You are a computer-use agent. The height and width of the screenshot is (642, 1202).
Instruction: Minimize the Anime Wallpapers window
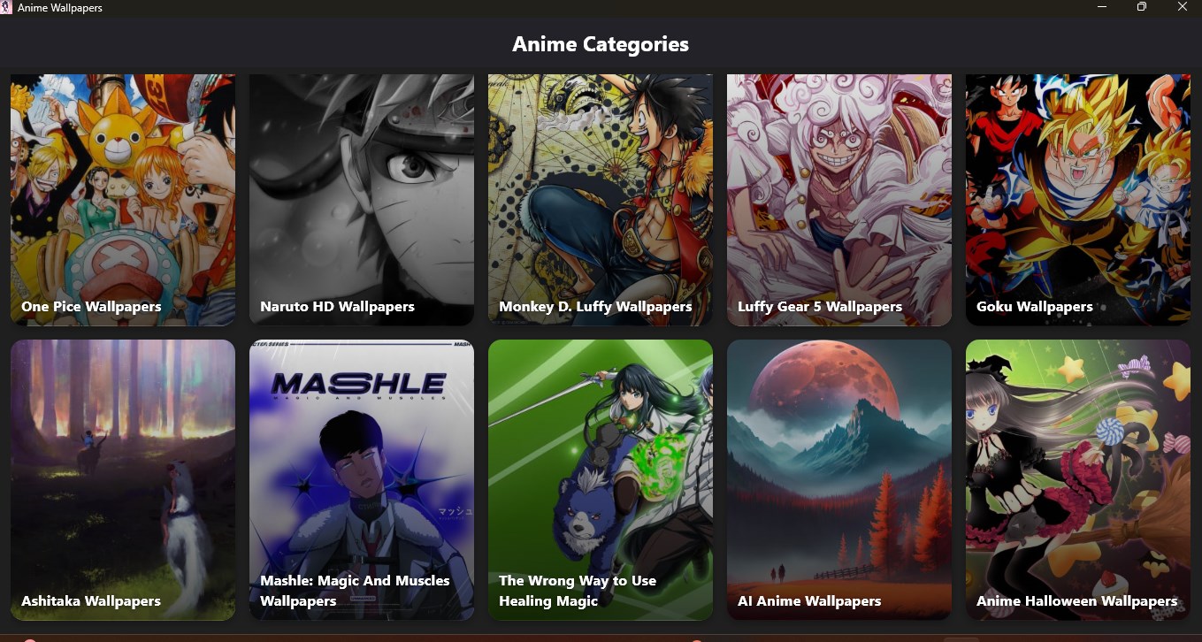(x=1102, y=7)
